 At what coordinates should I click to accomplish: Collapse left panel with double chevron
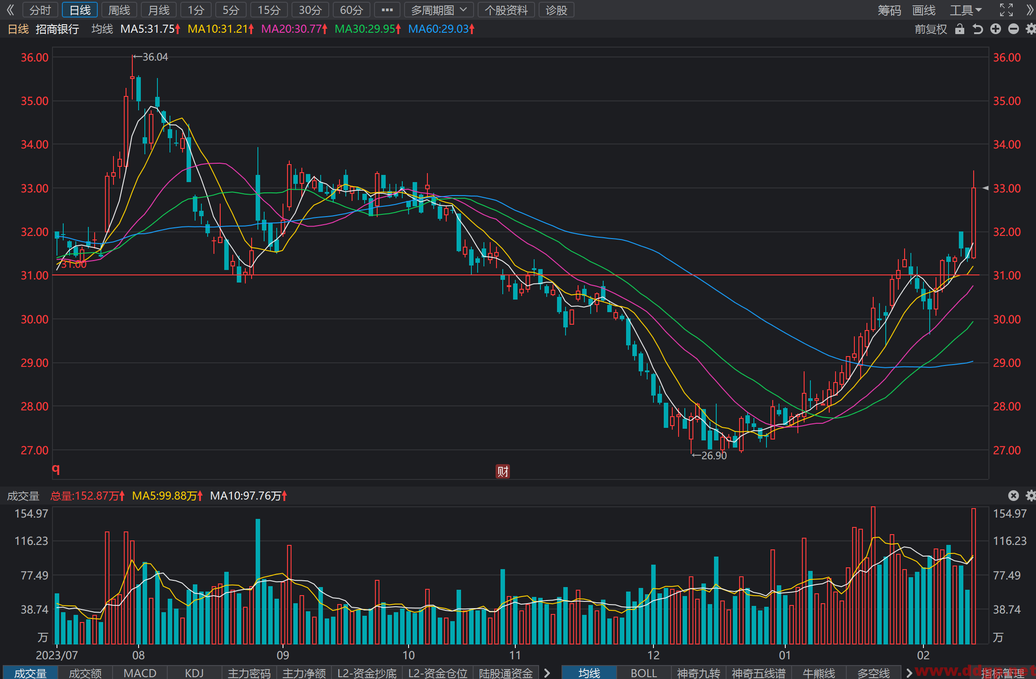click(x=10, y=10)
